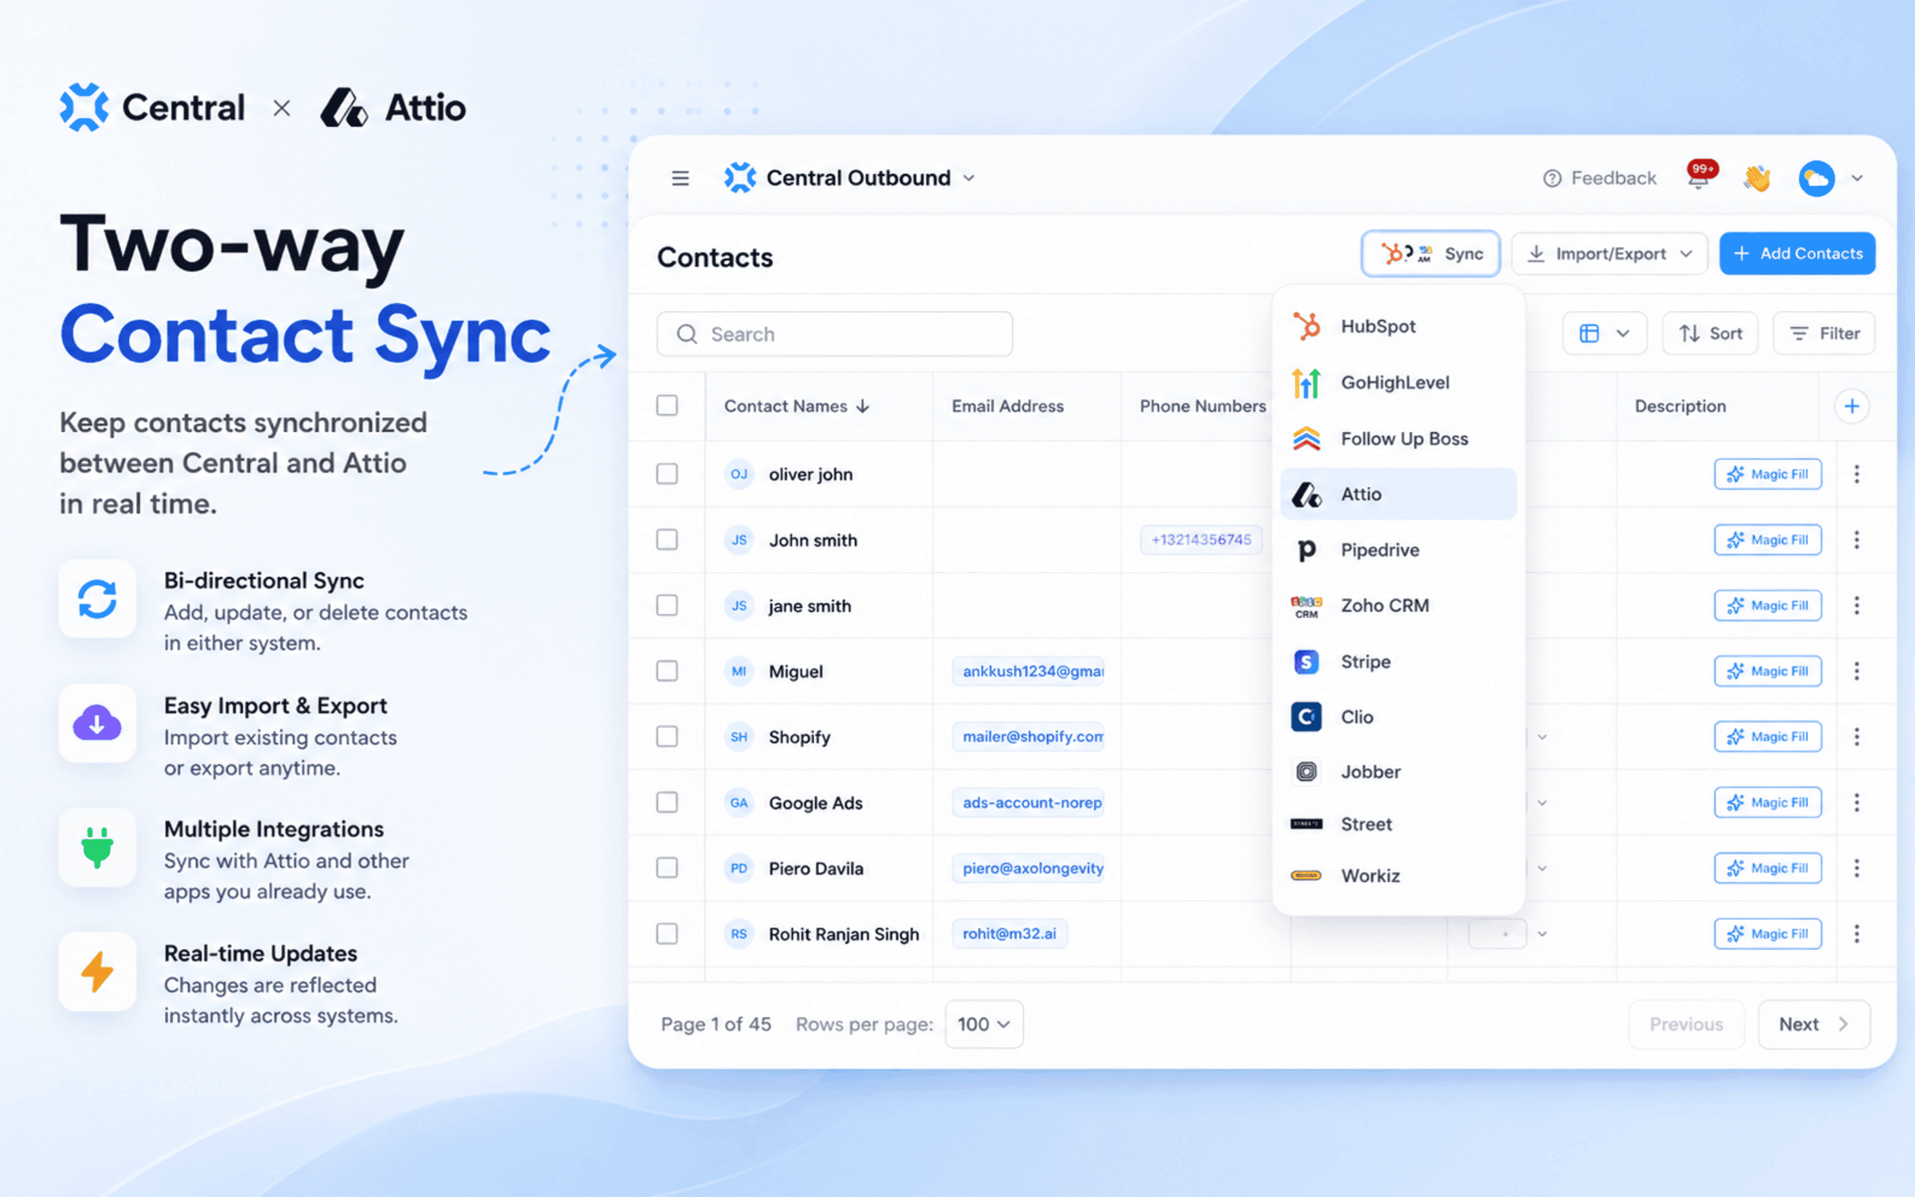Click the Jobber logo icon
This screenshot has width=1915, height=1197.
pyautogui.click(x=1306, y=771)
